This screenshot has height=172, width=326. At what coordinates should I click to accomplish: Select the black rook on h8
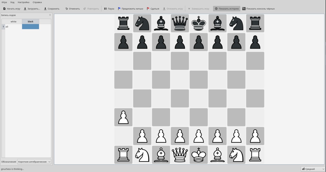click(255, 23)
